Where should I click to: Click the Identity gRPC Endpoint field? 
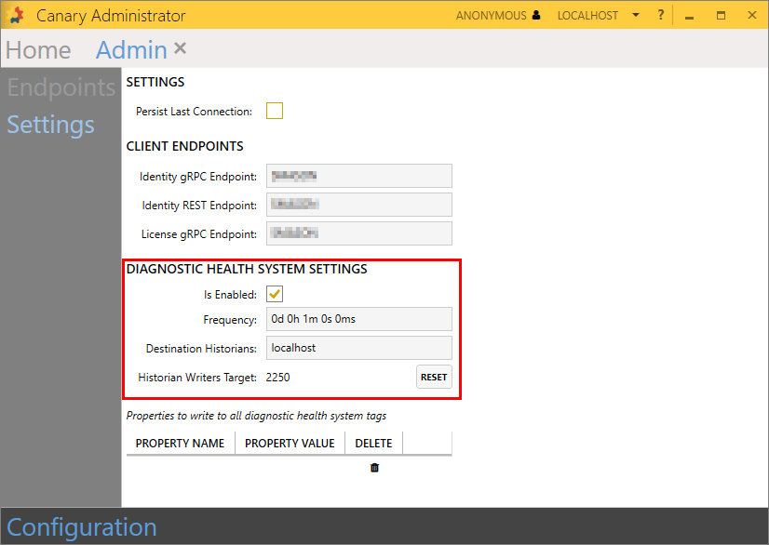[x=359, y=176]
